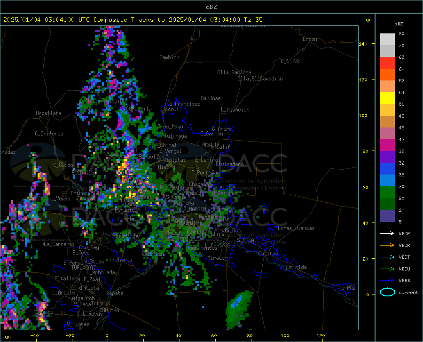The image size is (423, 342).
Task: Click the E_1-736 label
Action: click(x=290, y=61)
